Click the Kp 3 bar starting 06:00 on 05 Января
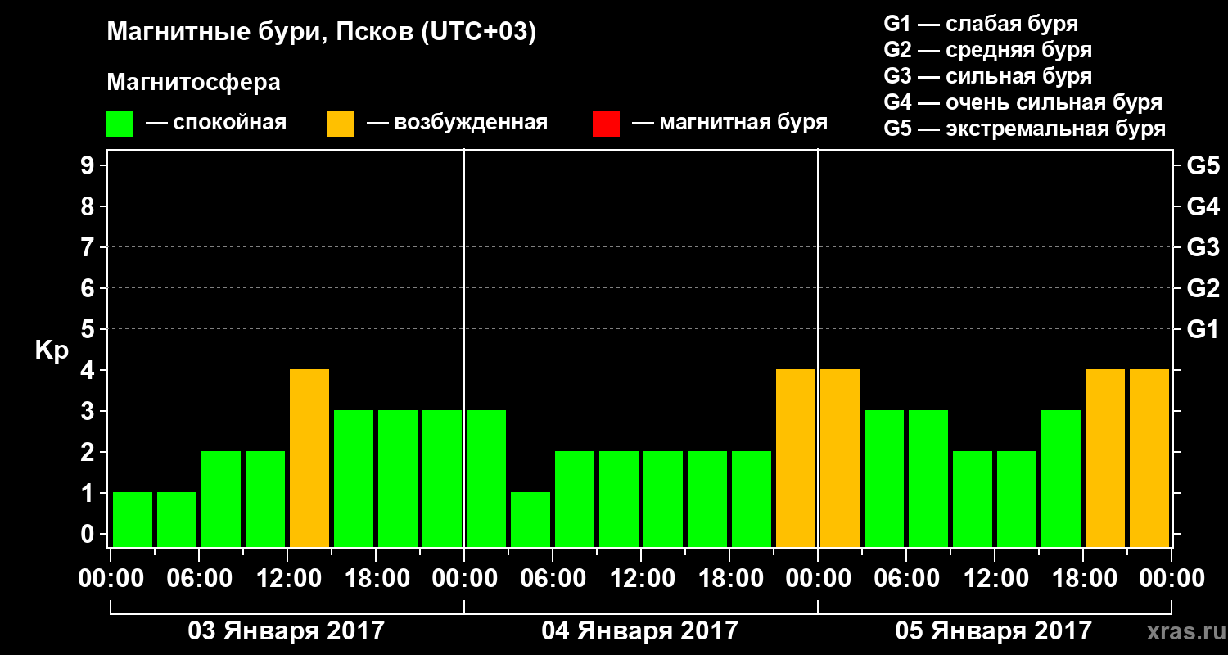 pyautogui.click(x=928, y=478)
